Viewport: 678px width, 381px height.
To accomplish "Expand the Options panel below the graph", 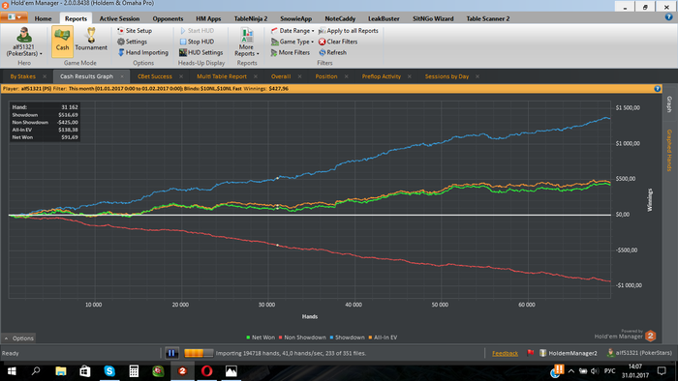I will [19, 338].
